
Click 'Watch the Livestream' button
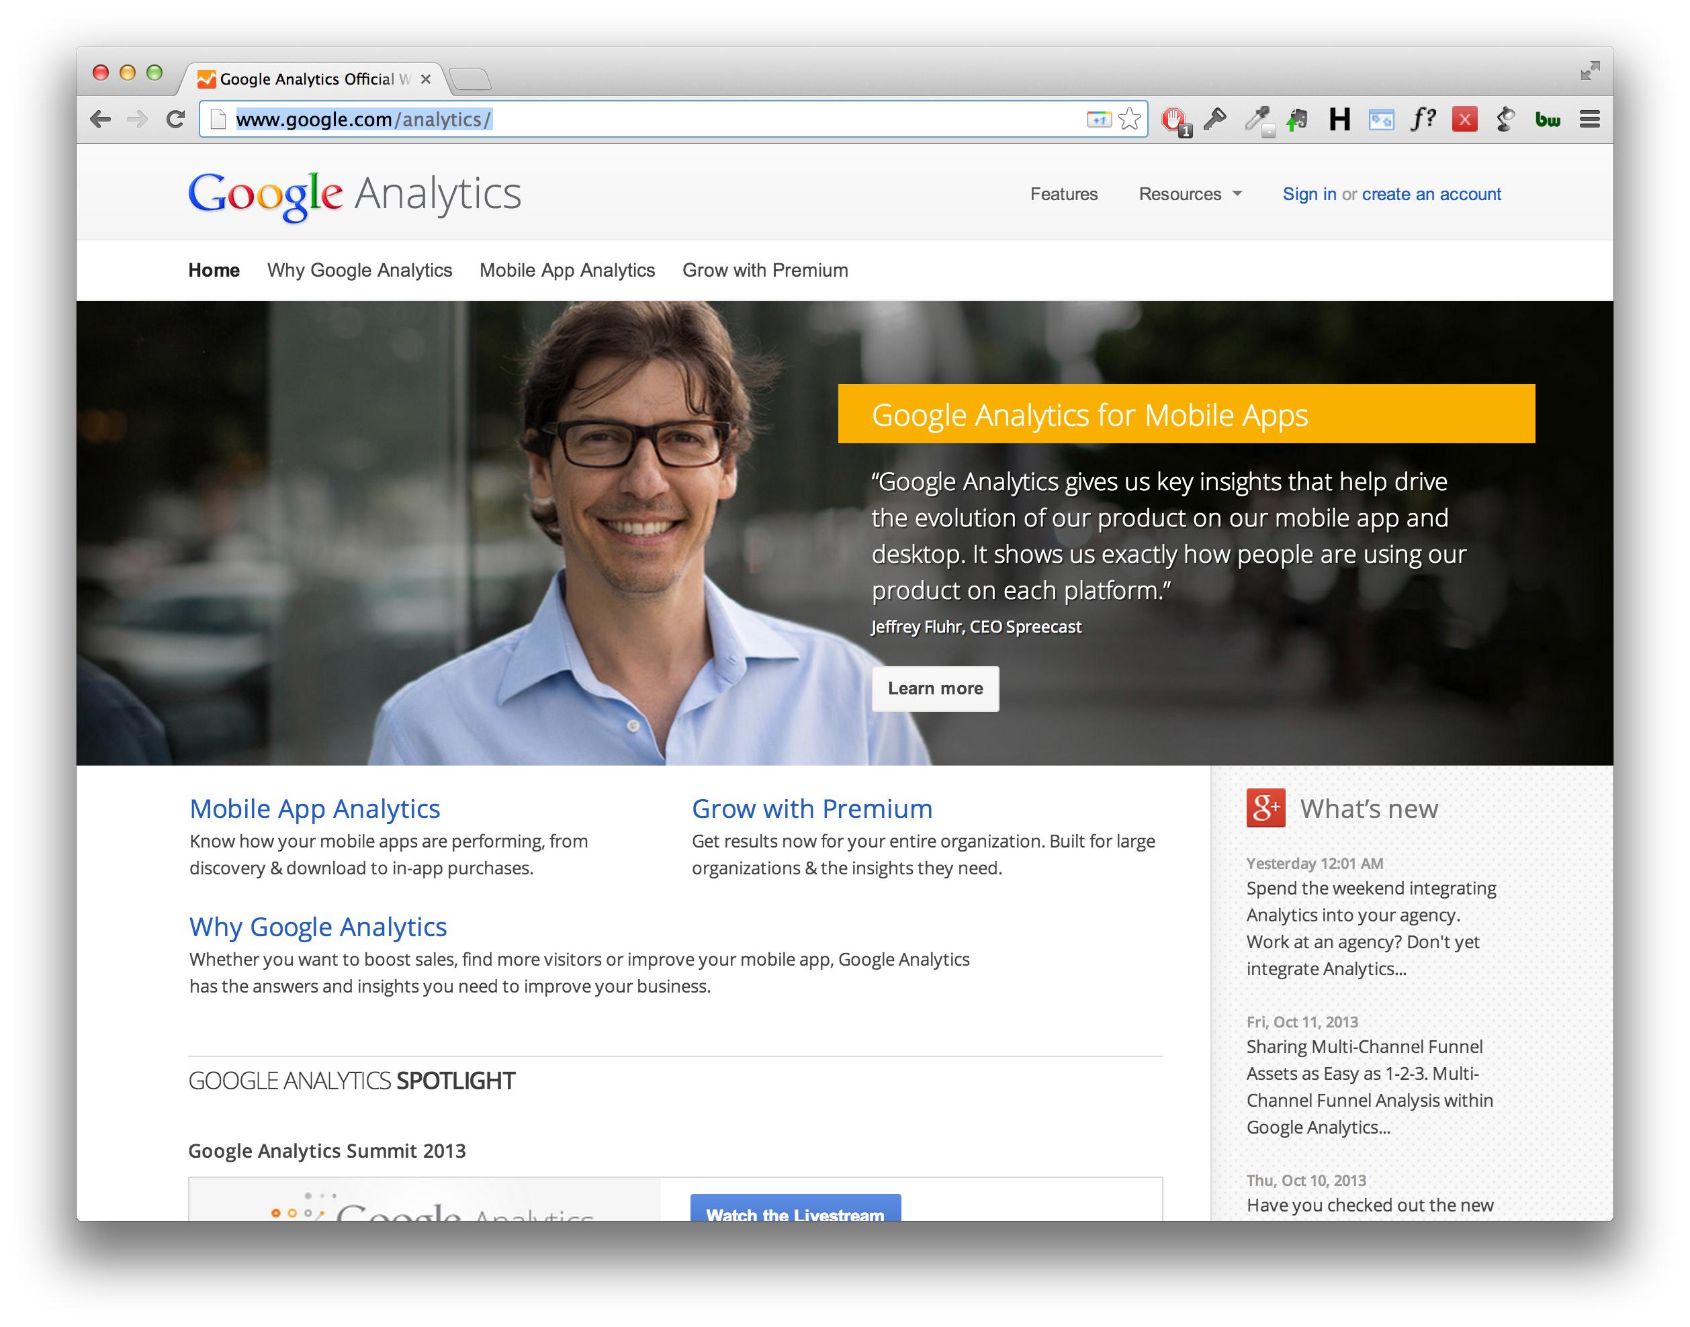[795, 1210]
